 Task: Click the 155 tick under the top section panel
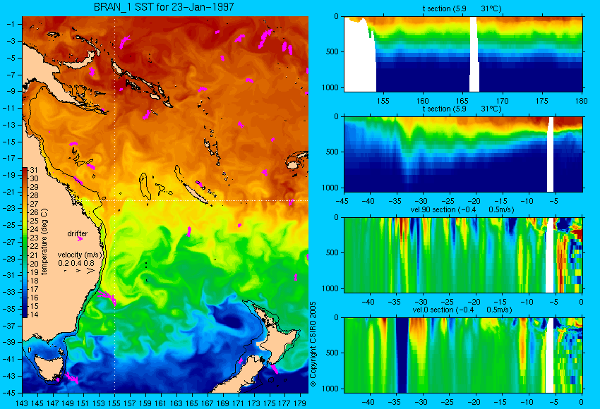[383, 101]
